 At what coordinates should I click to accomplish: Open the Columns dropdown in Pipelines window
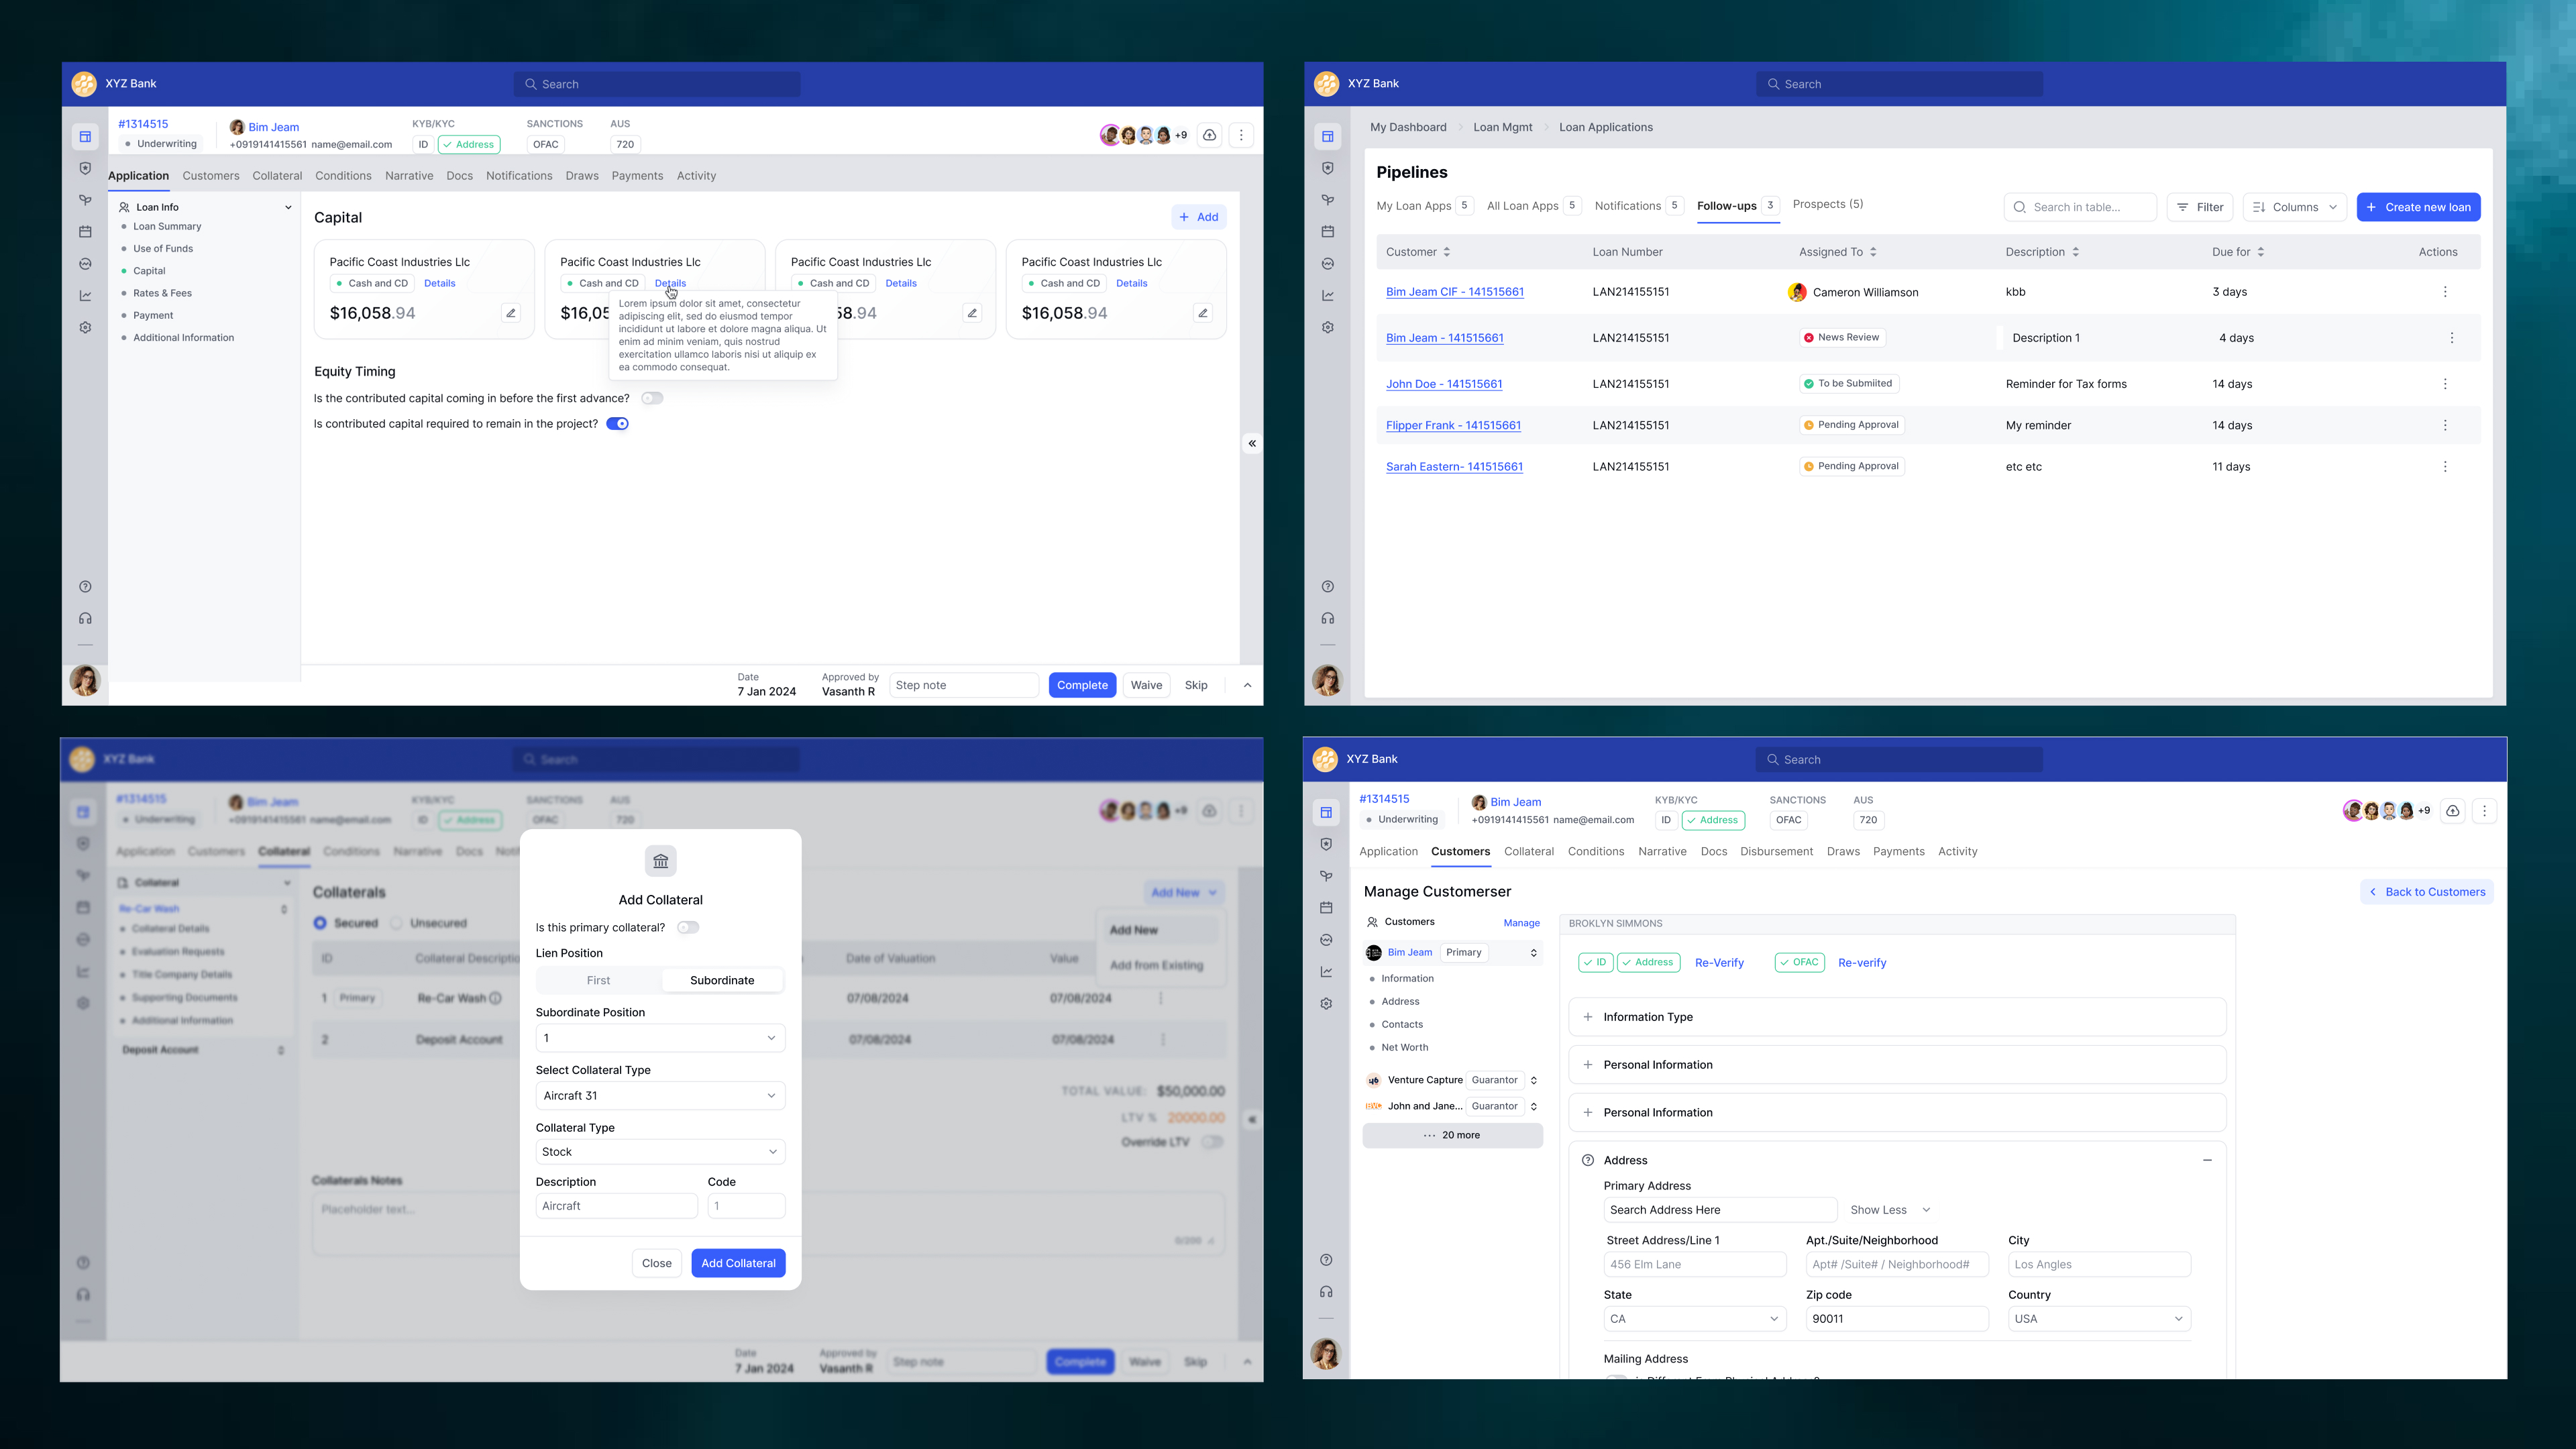pyautogui.click(x=2295, y=207)
